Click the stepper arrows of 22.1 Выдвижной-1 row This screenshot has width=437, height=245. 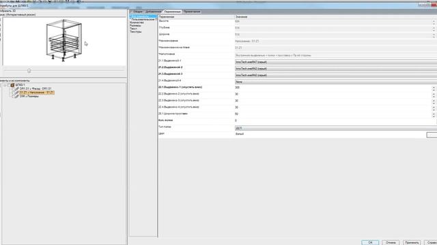tap(434, 88)
